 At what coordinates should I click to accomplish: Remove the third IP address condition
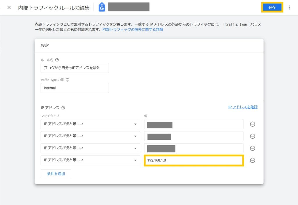[253, 148]
